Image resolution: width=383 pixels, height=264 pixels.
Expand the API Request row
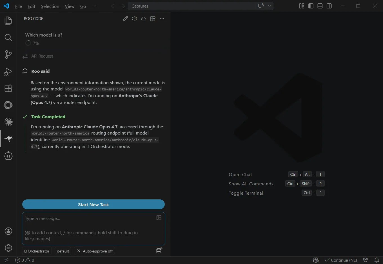click(93, 56)
